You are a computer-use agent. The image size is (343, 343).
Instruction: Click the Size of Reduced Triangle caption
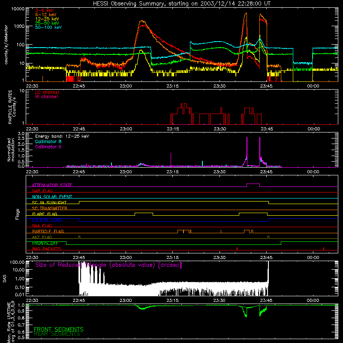[x=108, y=265]
